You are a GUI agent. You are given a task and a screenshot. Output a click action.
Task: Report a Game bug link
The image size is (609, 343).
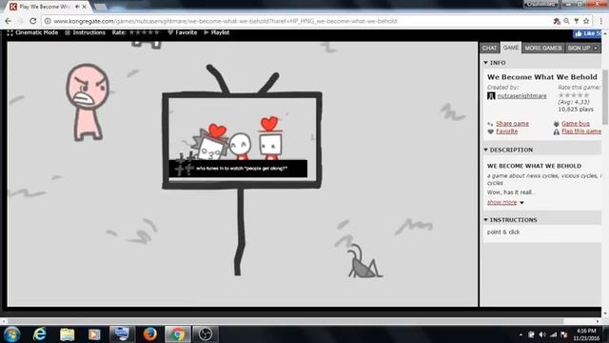pyautogui.click(x=575, y=124)
